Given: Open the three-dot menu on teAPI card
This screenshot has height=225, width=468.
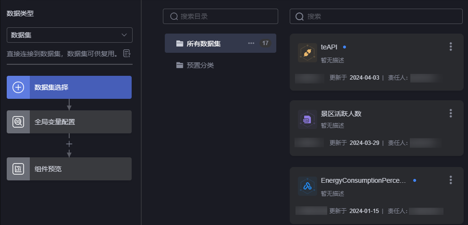Looking at the screenshot, I should (451, 47).
